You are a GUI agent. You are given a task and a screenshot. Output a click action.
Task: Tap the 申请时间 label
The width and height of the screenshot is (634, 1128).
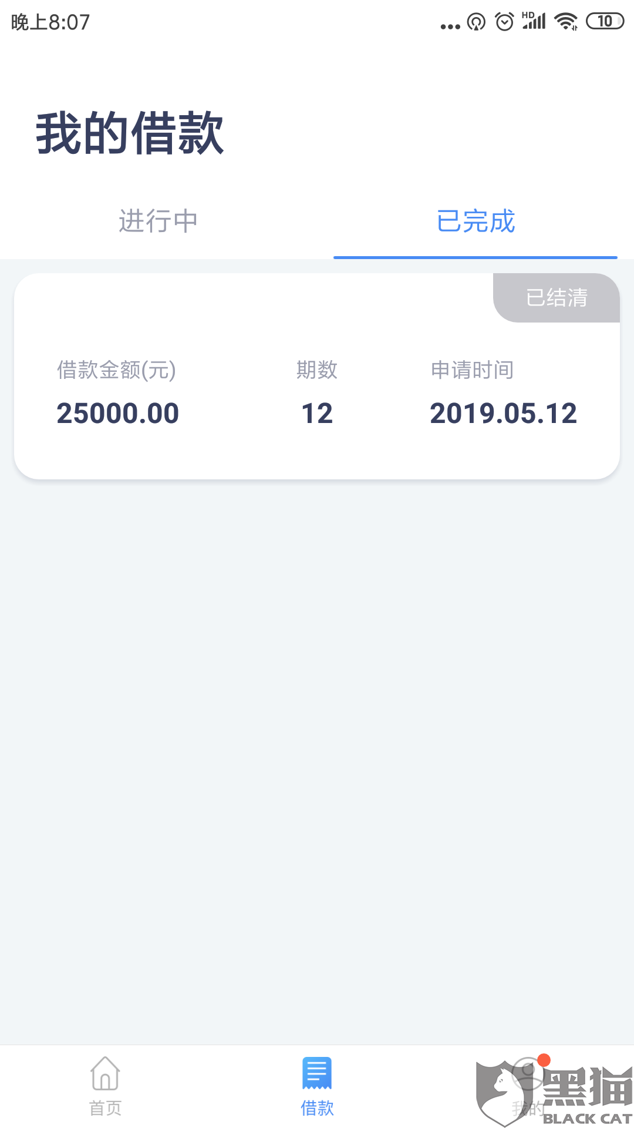472,370
